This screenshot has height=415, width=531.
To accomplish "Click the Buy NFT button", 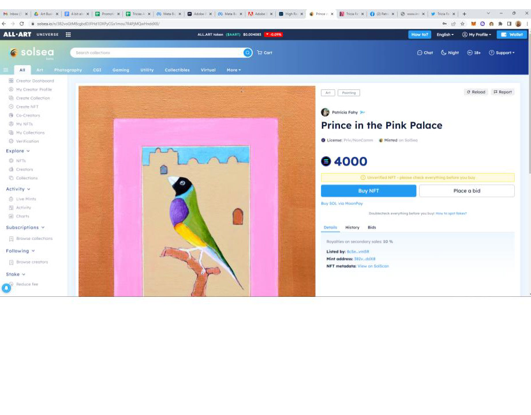I will coord(368,191).
